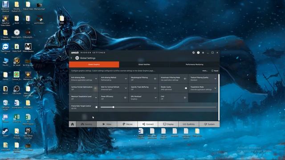Toggle Morphological Filtering switch
This screenshot has width=285, height=160.
(155, 79)
